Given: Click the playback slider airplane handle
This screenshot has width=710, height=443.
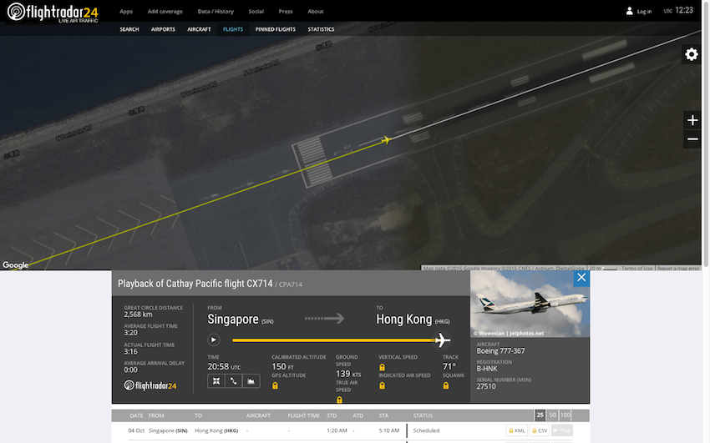Looking at the screenshot, I should [x=442, y=340].
